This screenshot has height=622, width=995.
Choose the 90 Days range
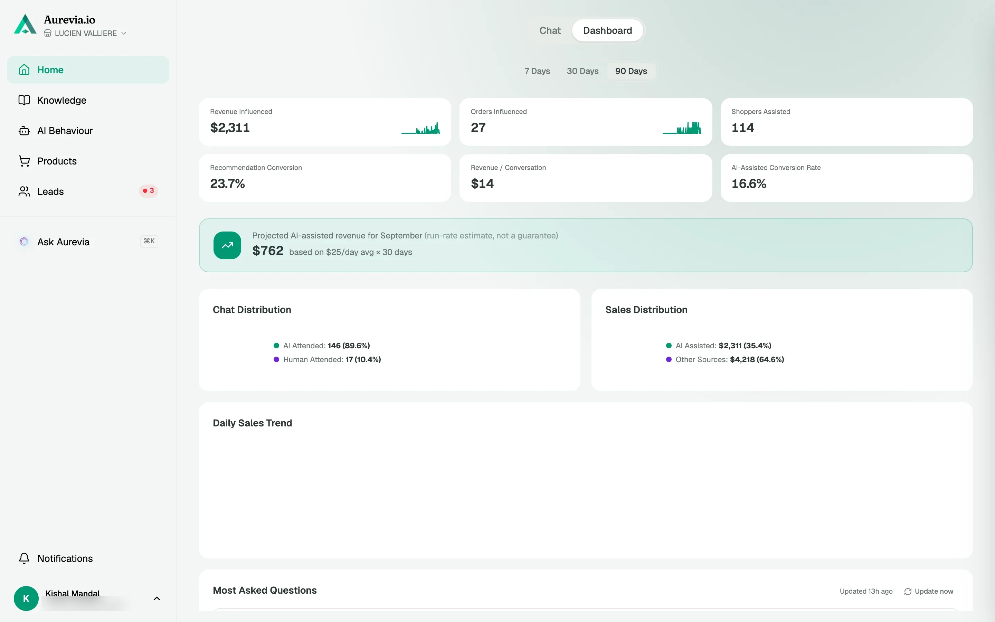coord(631,71)
